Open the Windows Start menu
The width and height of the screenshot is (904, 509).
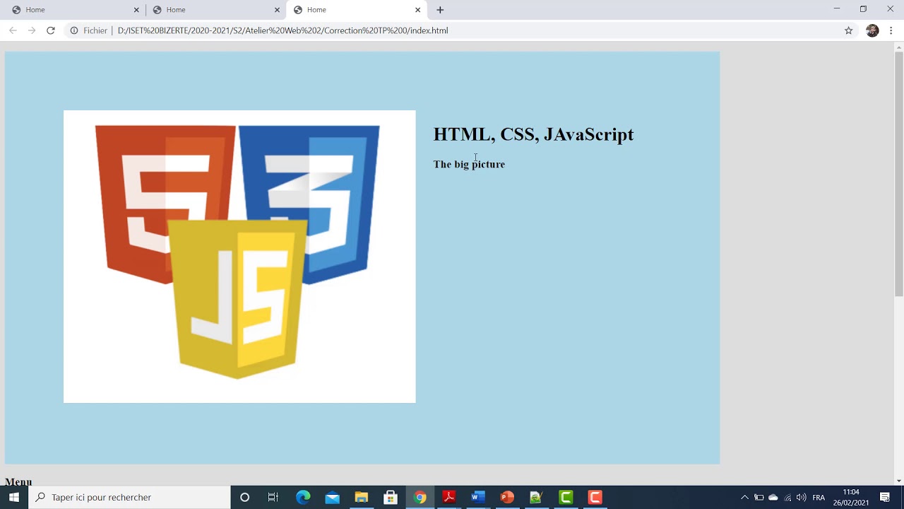click(14, 497)
